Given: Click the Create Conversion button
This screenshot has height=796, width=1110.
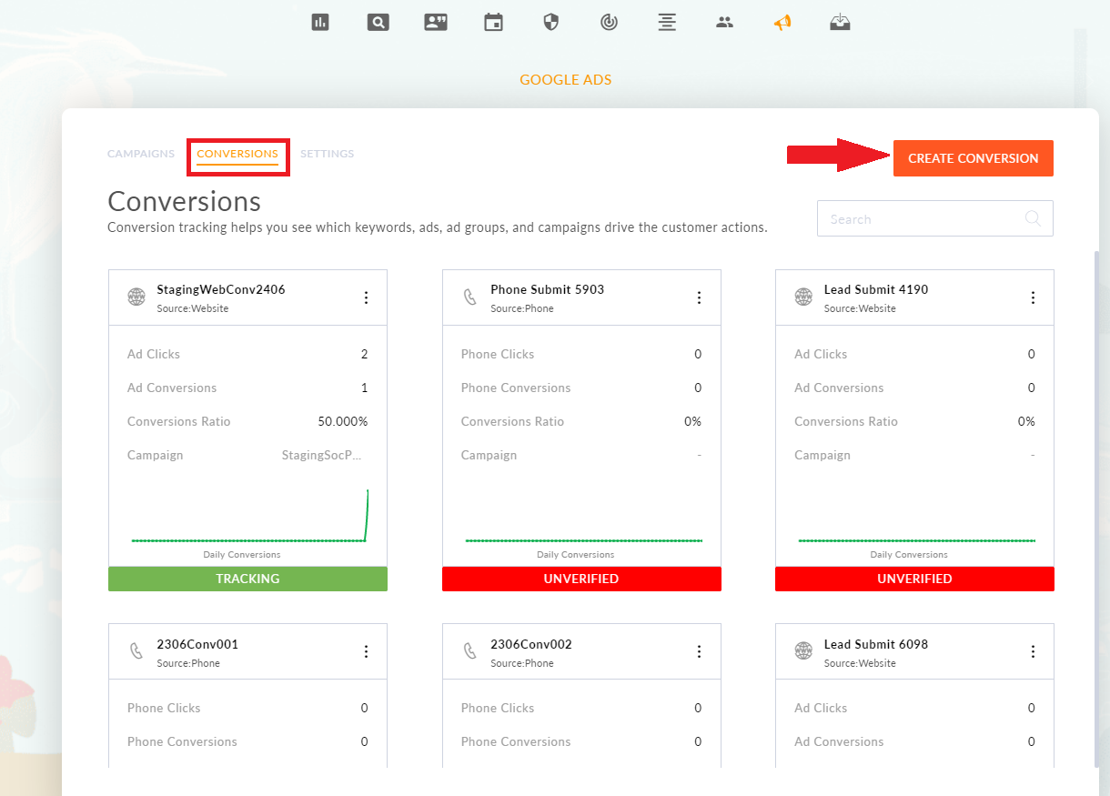Looking at the screenshot, I should 974,158.
